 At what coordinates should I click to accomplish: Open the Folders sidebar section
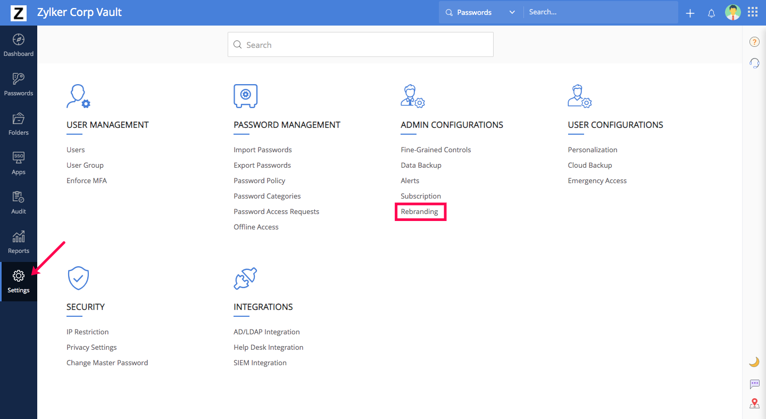19,124
